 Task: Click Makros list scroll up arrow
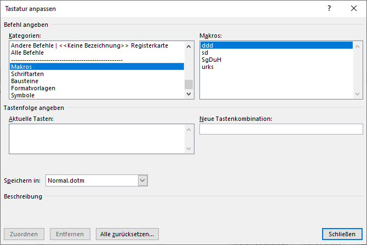(x=357, y=46)
